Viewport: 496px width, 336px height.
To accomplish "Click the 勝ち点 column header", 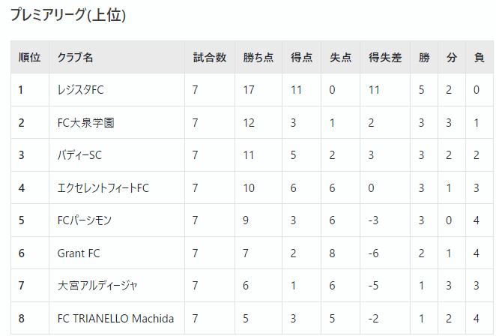I will pyautogui.click(x=258, y=57).
